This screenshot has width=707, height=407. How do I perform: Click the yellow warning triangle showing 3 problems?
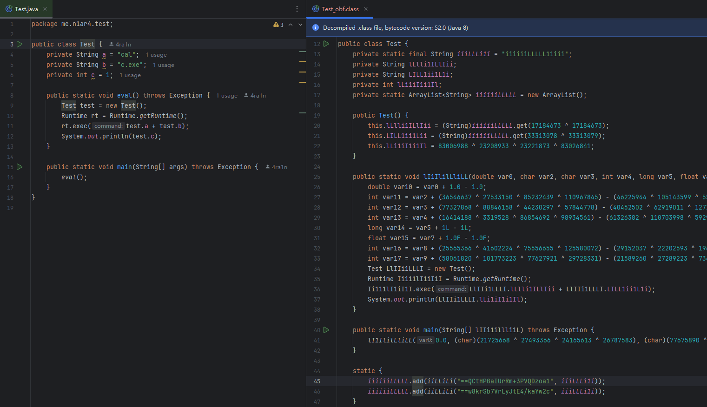(276, 25)
